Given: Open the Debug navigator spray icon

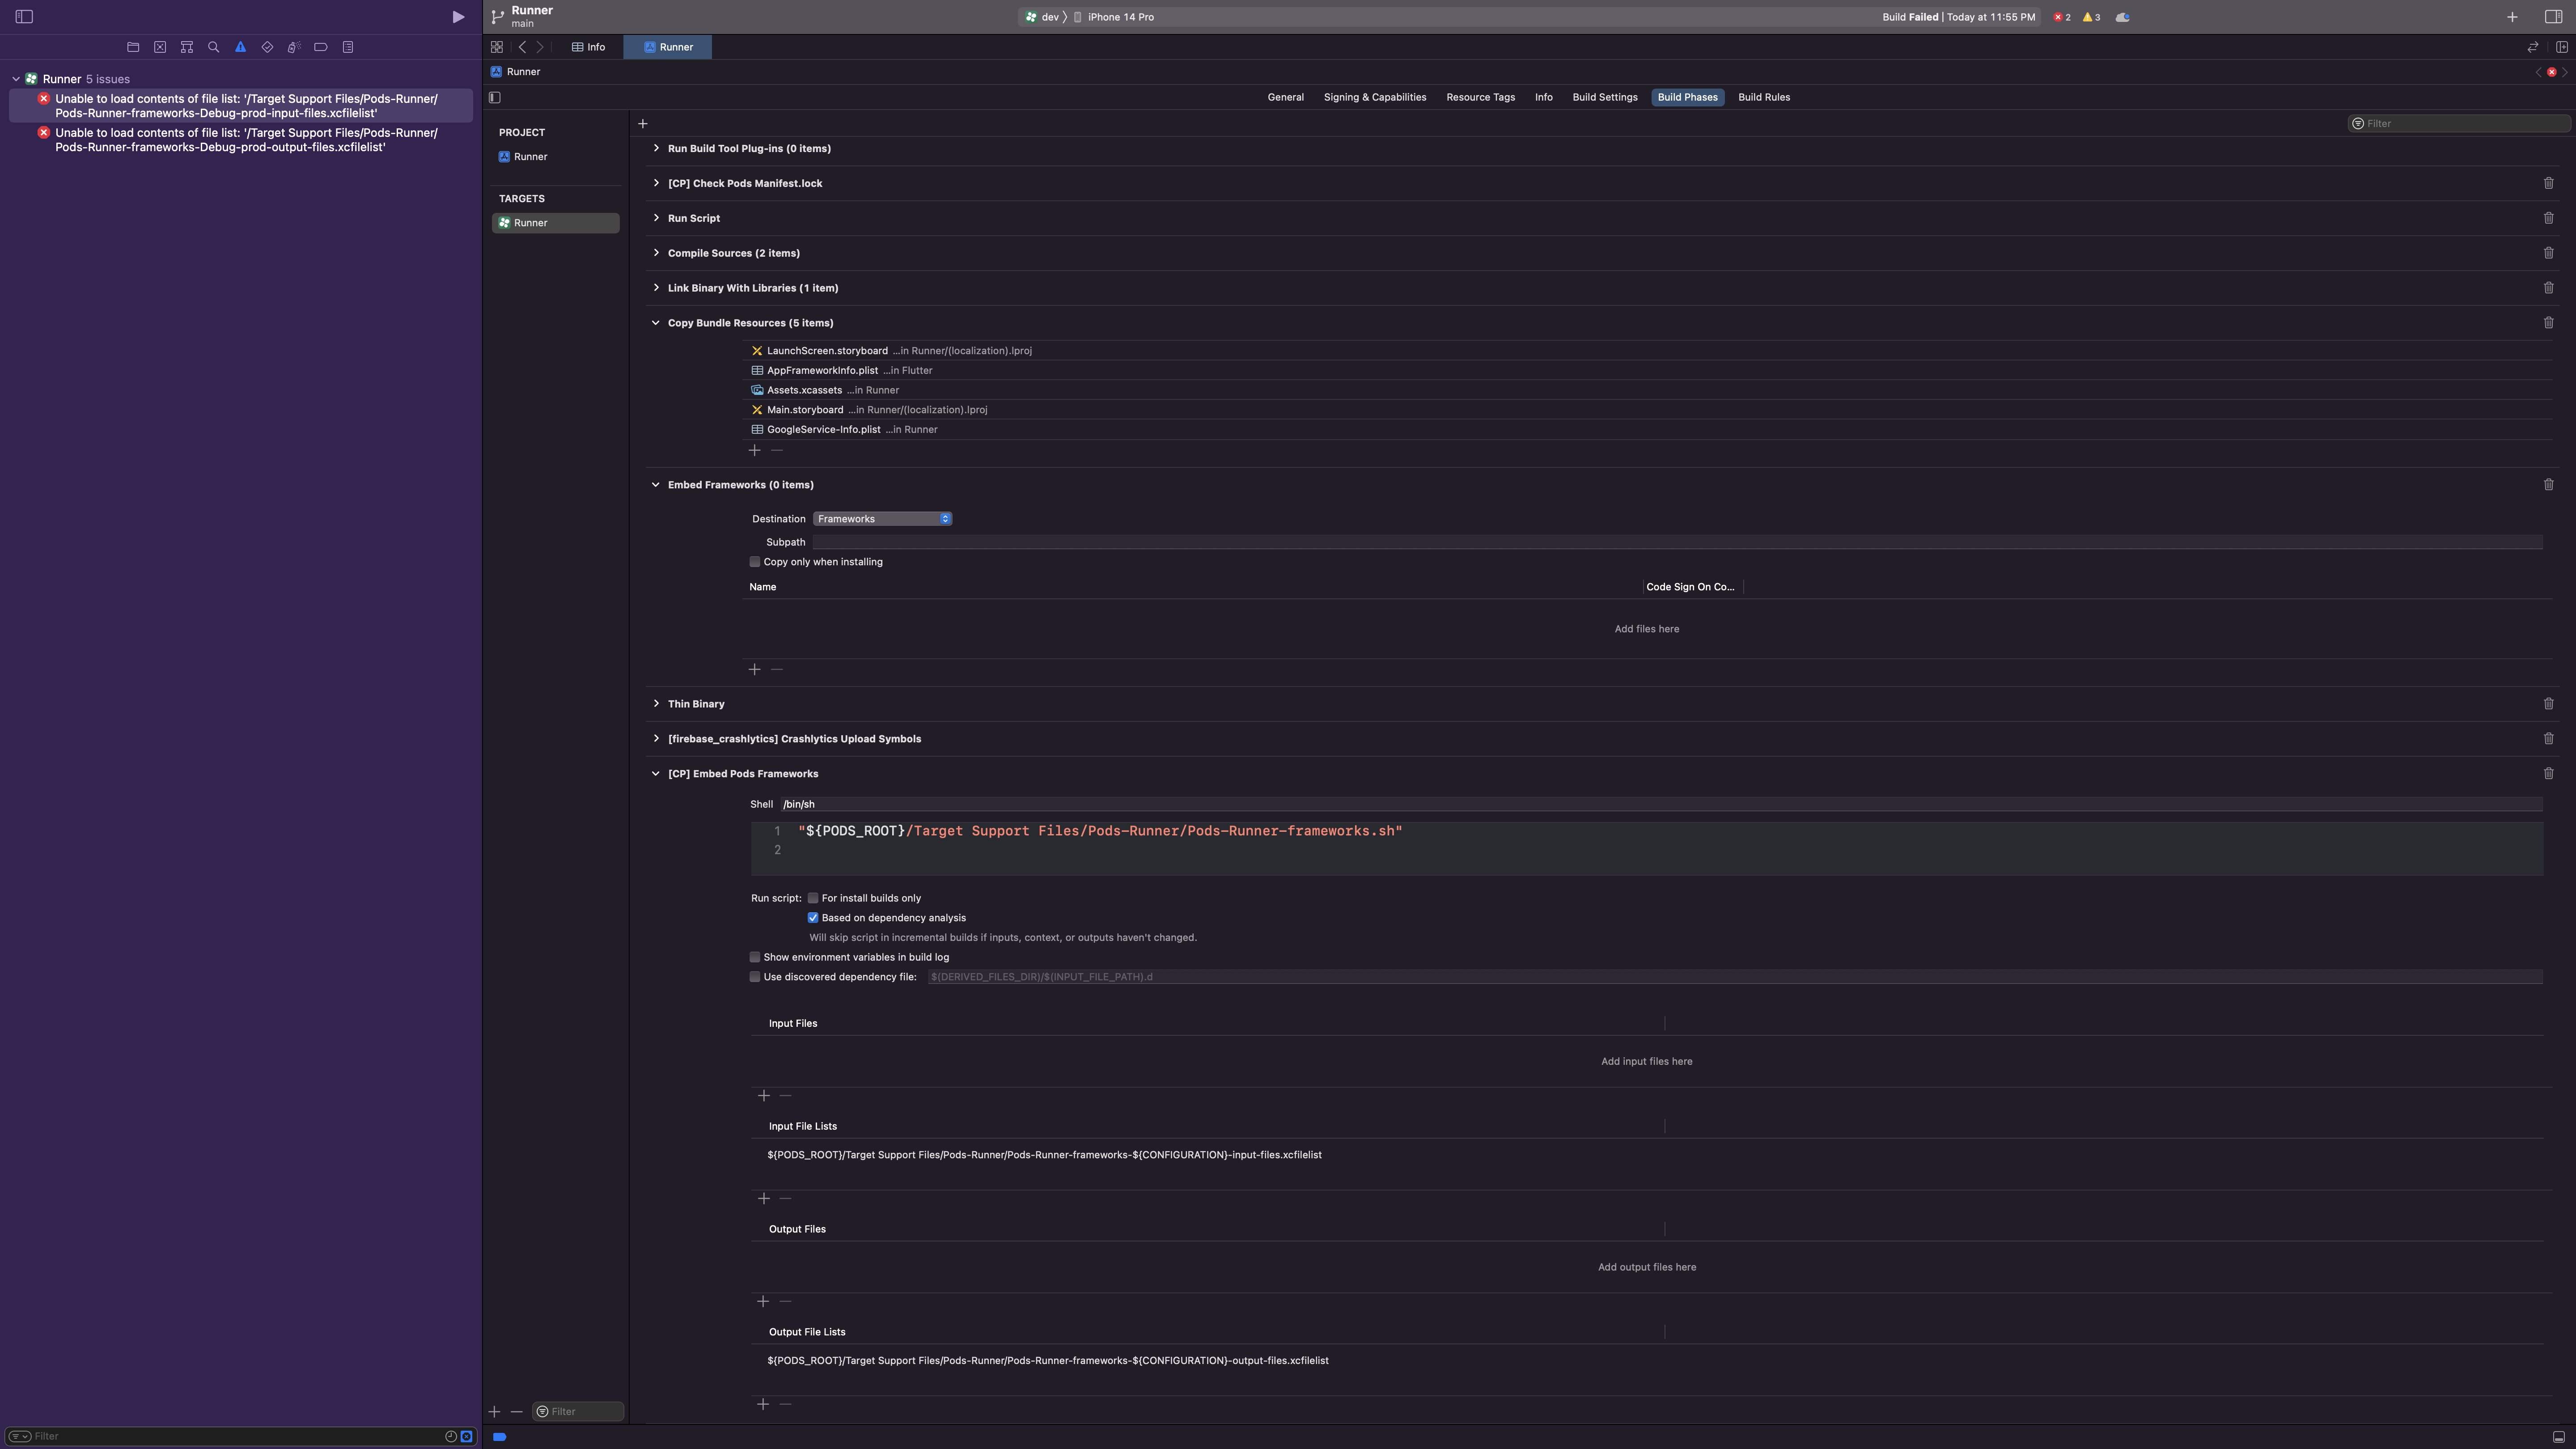Looking at the screenshot, I should pyautogui.click(x=294, y=47).
